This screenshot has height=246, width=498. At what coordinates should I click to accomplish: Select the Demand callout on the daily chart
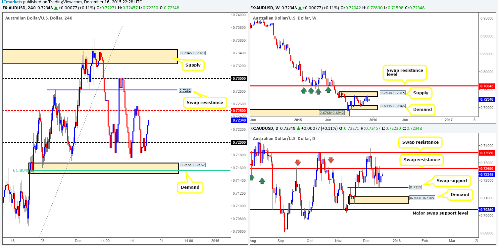(x=459, y=194)
